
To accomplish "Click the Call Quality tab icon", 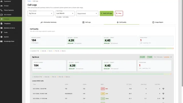I will point(118,22).
